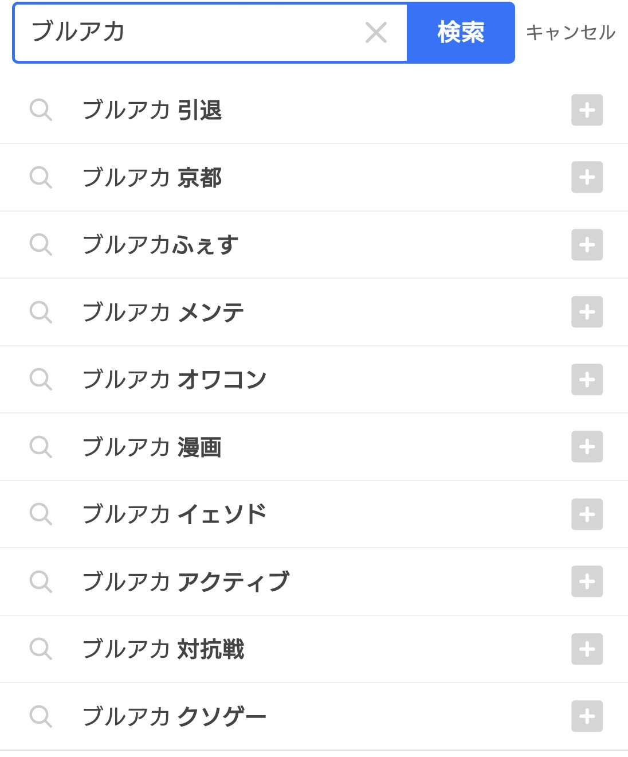Insert ブルアカ 漫画 using its plus icon
Screen dimensions: 628x757
[x=587, y=447]
